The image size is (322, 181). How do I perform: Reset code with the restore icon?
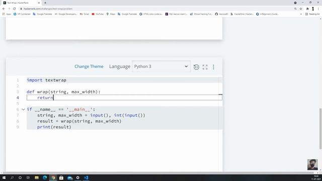coord(196,67)
